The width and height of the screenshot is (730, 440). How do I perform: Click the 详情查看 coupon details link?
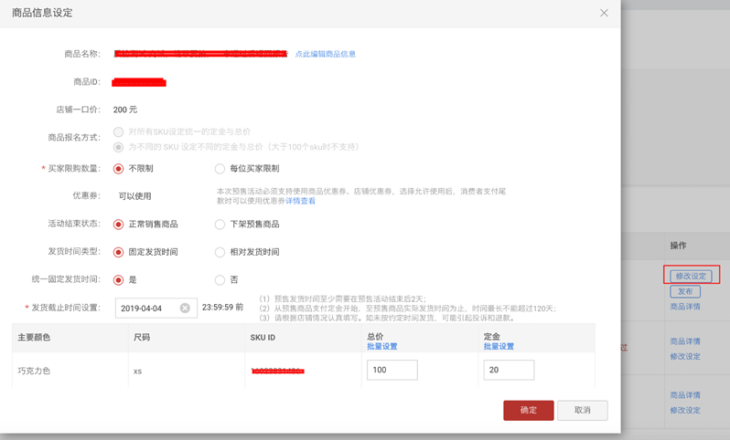click(301, 201)
